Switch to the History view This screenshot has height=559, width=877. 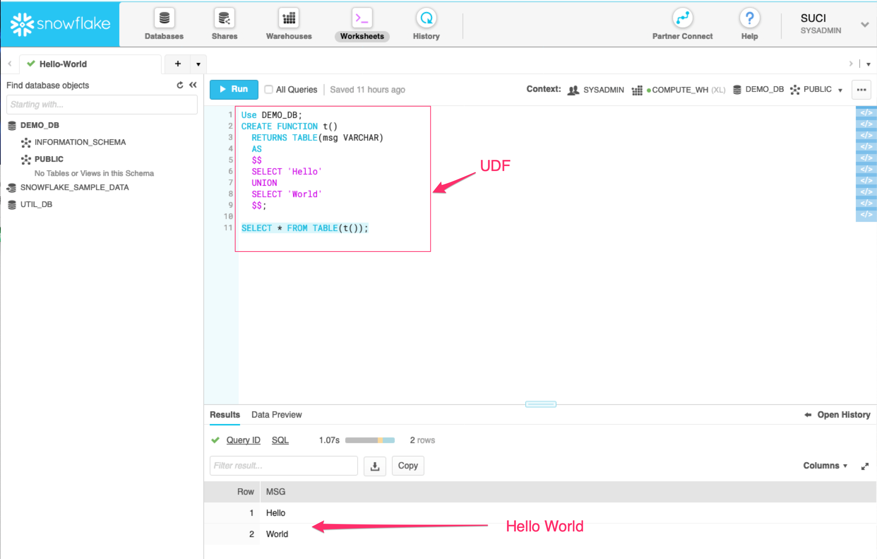tap(426, 24)
